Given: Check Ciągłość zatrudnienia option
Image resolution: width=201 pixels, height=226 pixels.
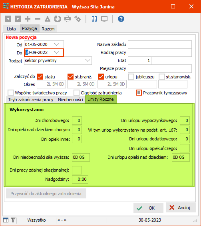Looking at the screenshot, I should 76,93.
